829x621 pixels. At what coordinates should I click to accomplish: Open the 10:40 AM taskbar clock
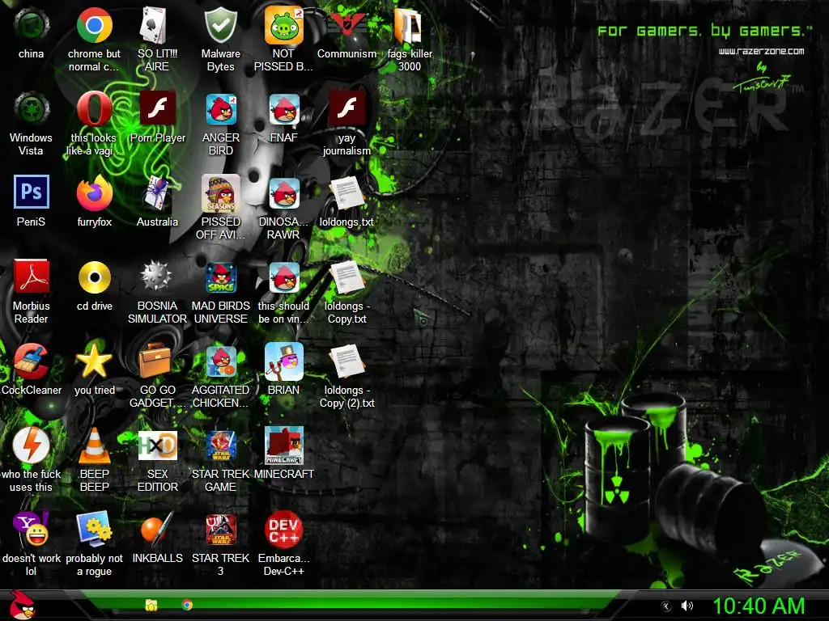[x=759, y=606]
